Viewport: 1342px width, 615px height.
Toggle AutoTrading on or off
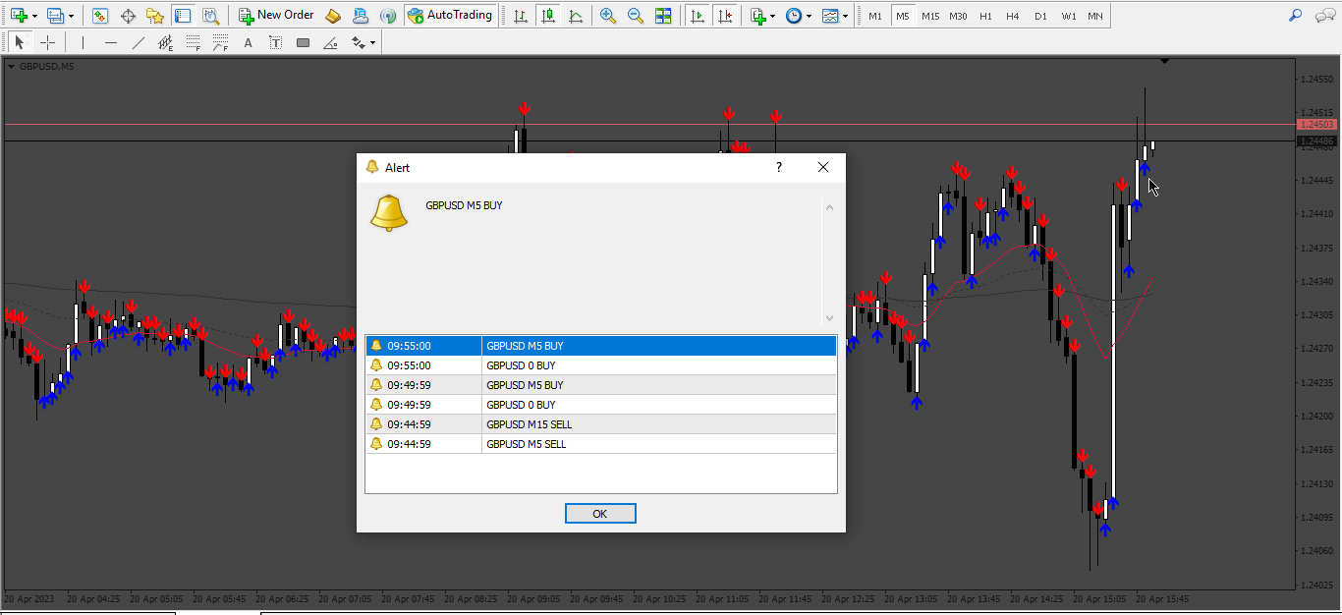click(x=449, y=16)
